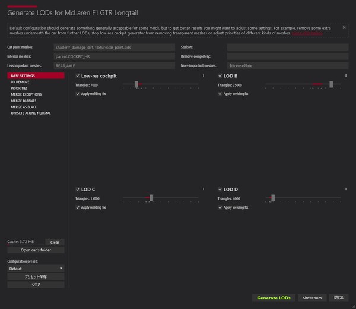Toggle Low-res cockpit checkbox
This screenshot has width=356, height=309.
[x=78, y=75]
